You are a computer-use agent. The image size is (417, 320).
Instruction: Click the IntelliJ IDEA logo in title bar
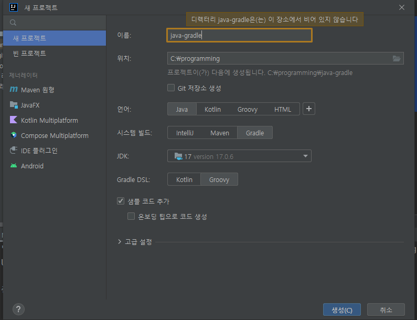pos(14,7)
